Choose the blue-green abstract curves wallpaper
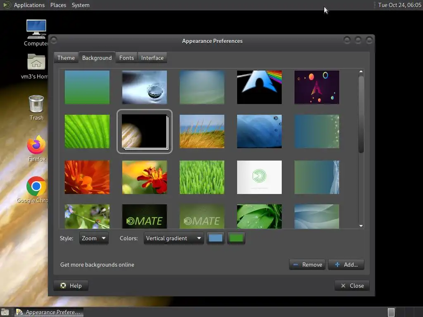This screenshot has width=423, height=317. [317, 216]
